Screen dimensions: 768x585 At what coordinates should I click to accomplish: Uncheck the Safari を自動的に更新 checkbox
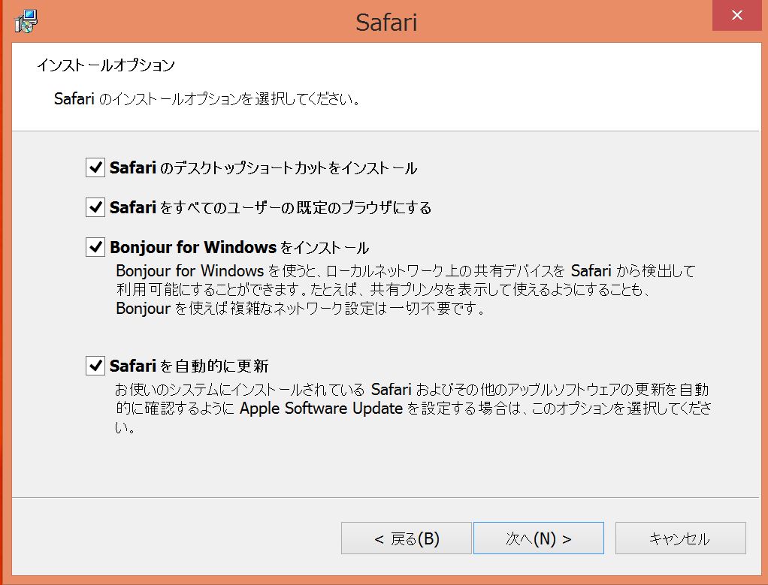click(x=95, y=366)
